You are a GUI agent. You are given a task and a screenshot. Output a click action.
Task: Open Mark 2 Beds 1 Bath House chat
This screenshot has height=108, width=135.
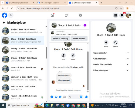22,88
